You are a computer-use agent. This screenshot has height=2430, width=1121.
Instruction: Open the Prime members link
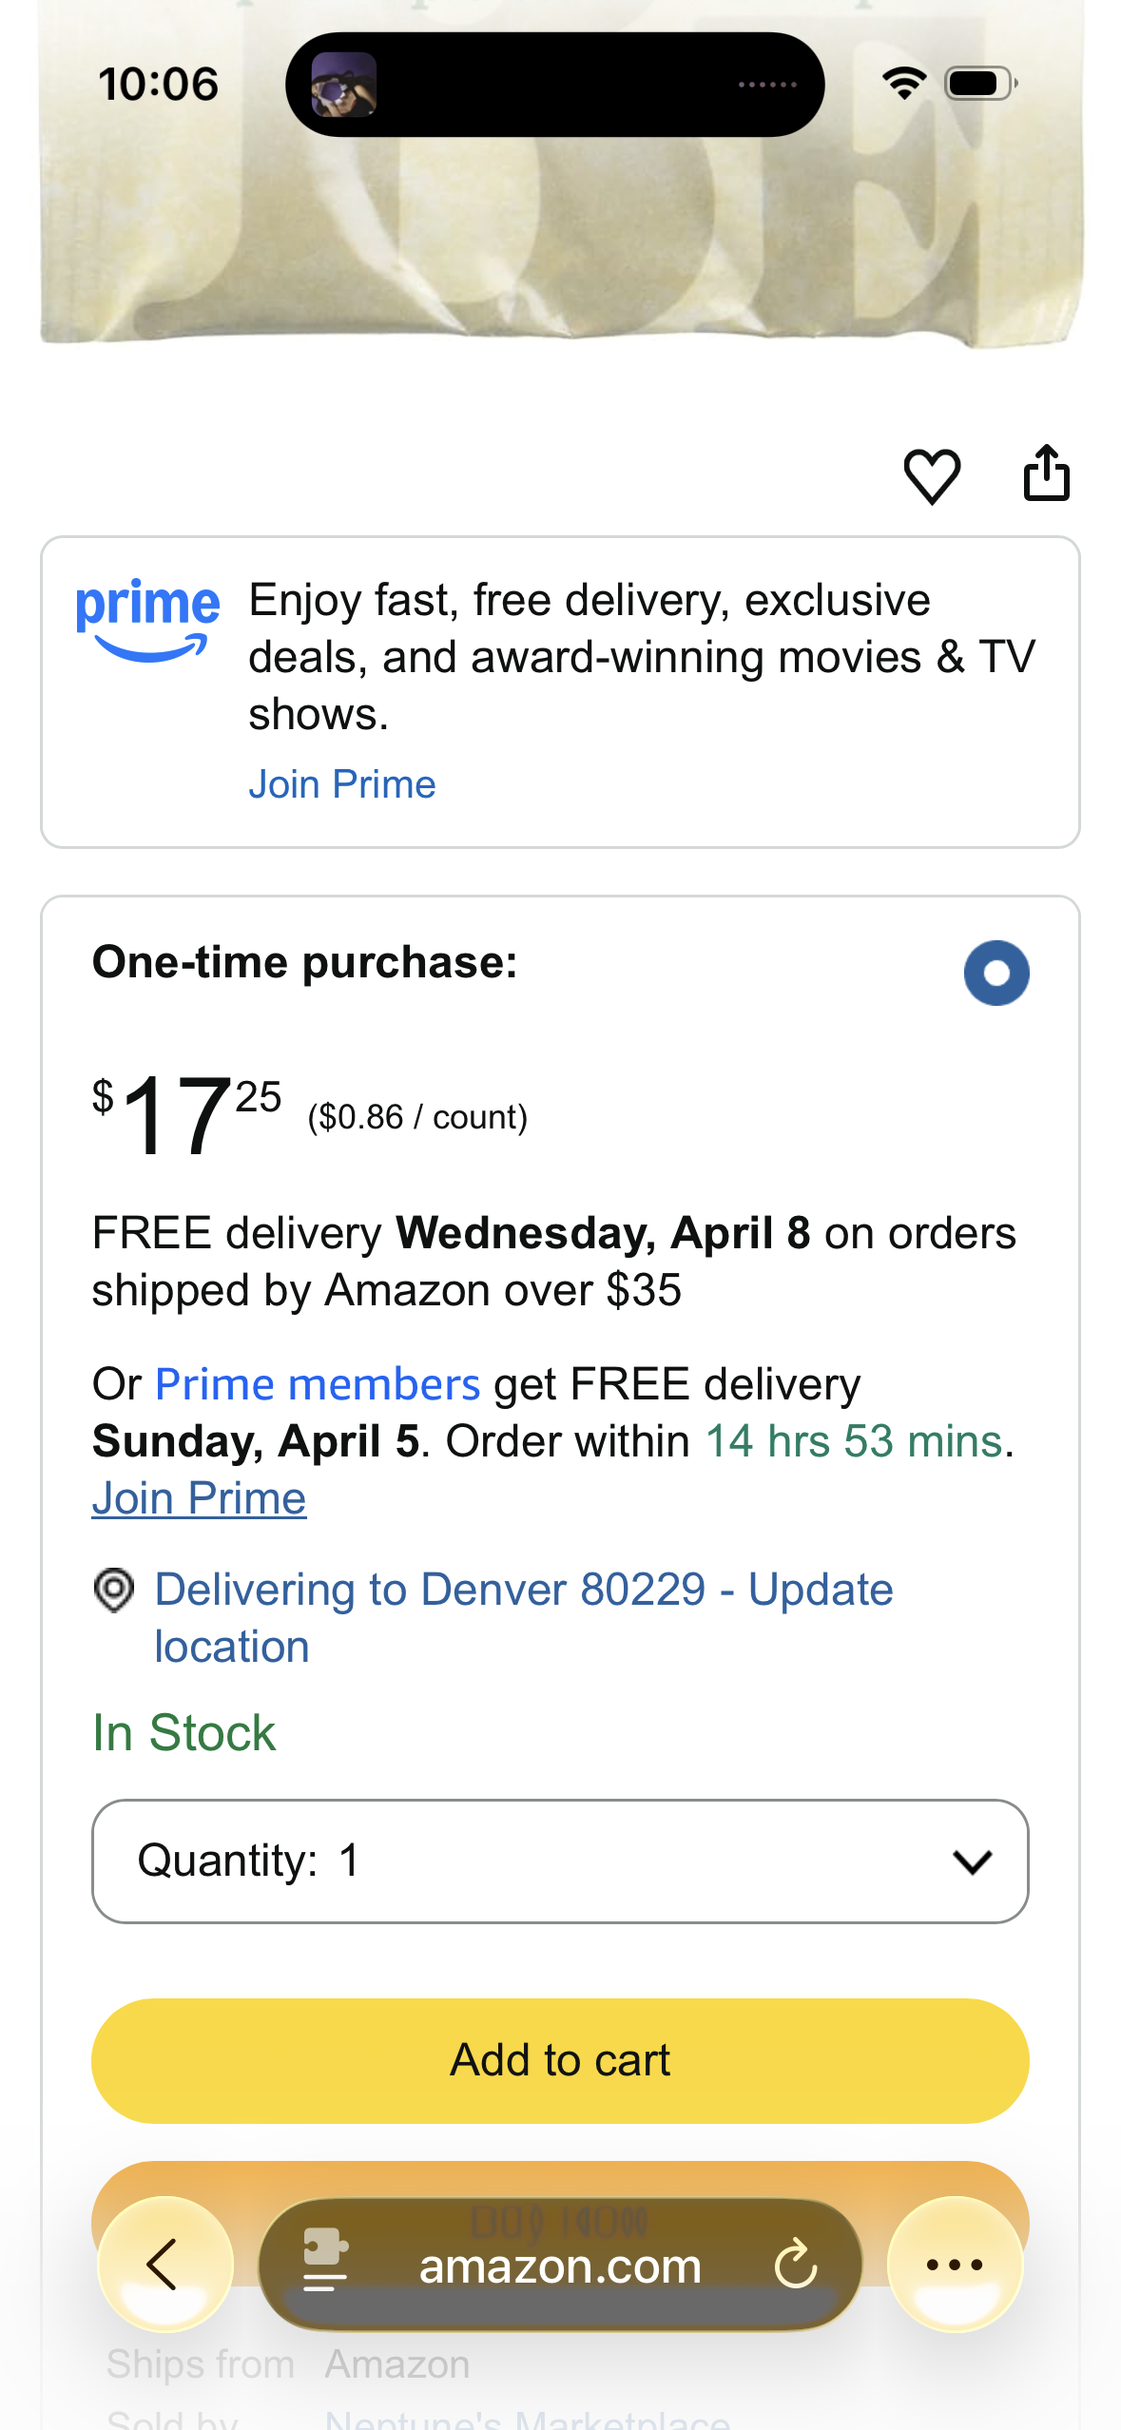(318, 1384)
